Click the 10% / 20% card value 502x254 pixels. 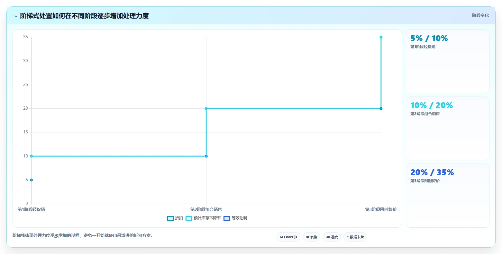point(432,106)
